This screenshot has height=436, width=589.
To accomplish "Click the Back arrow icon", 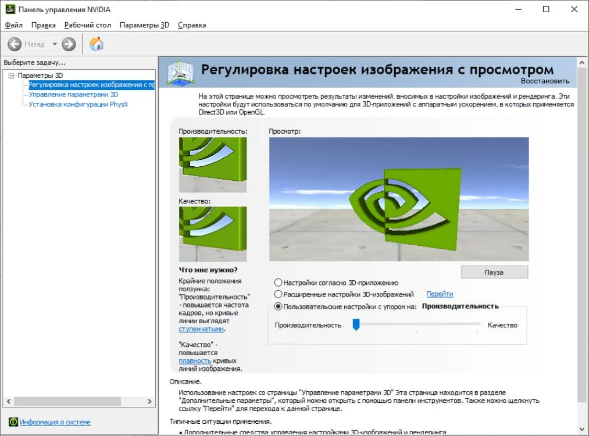I will pos(15,44).
